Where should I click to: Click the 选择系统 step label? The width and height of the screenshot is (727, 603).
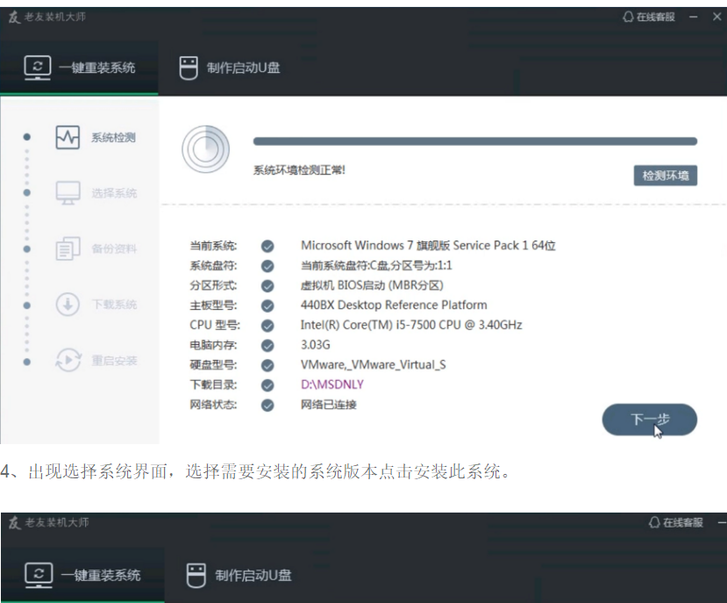click(114, 193)
